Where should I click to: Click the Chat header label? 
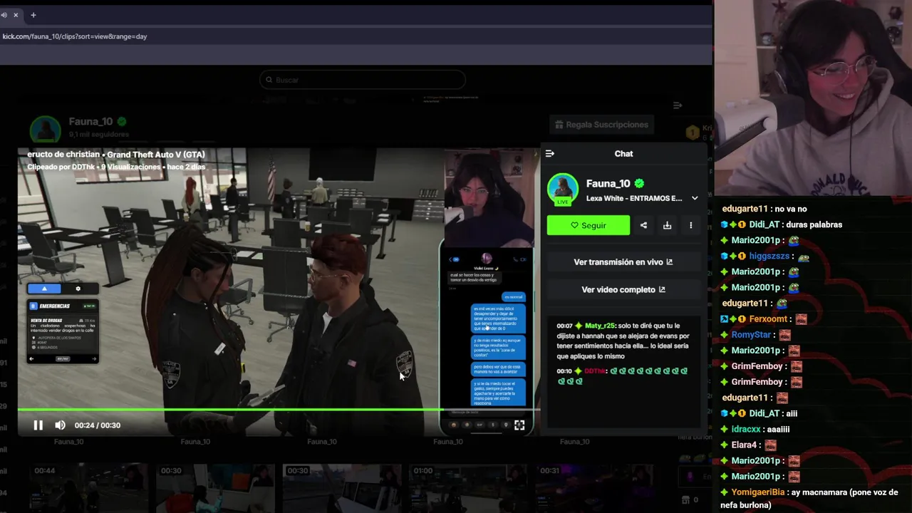(623, 154)
